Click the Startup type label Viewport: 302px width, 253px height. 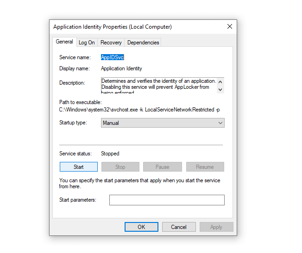coord(73,123)
